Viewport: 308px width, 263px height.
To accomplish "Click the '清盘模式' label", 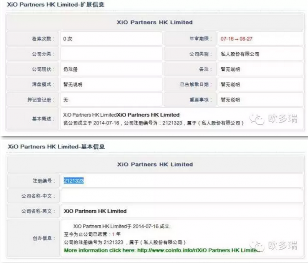I will 44,85.
